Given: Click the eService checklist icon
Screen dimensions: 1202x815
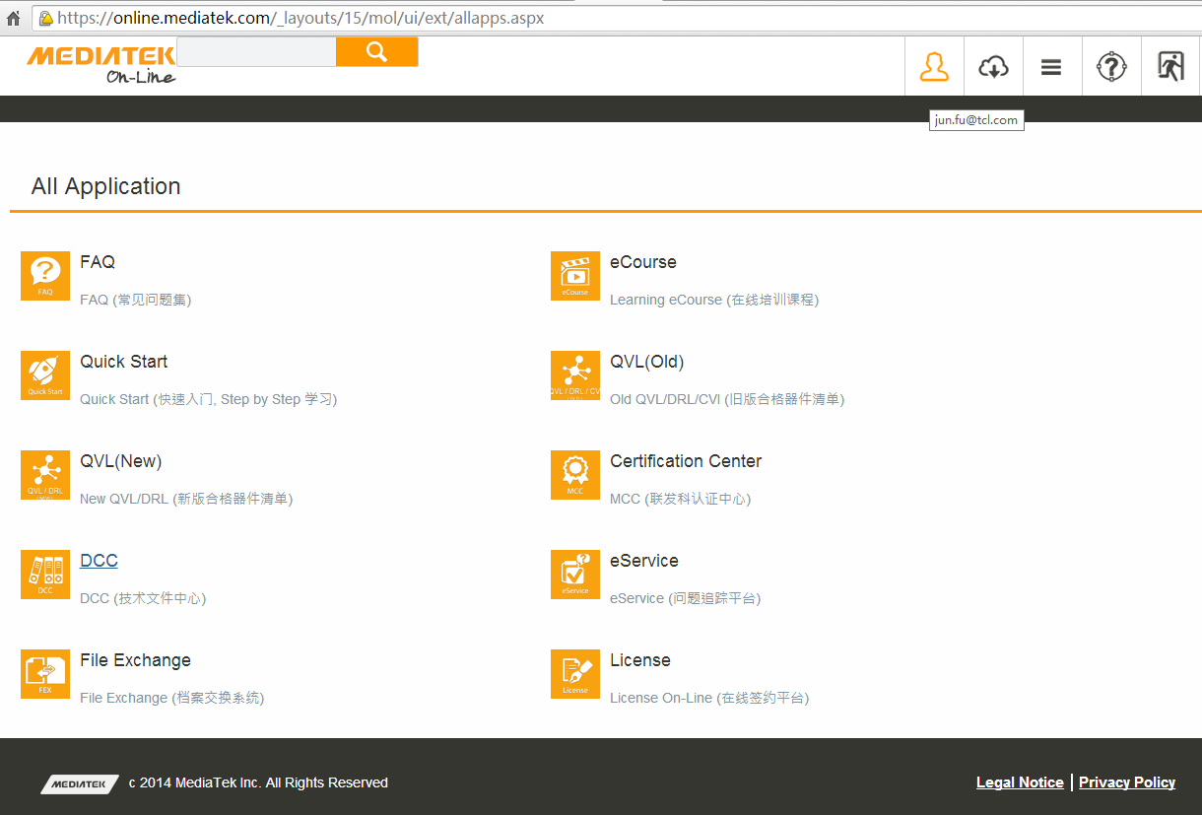Looking at the screenshot, I should (x=575, y=575).
